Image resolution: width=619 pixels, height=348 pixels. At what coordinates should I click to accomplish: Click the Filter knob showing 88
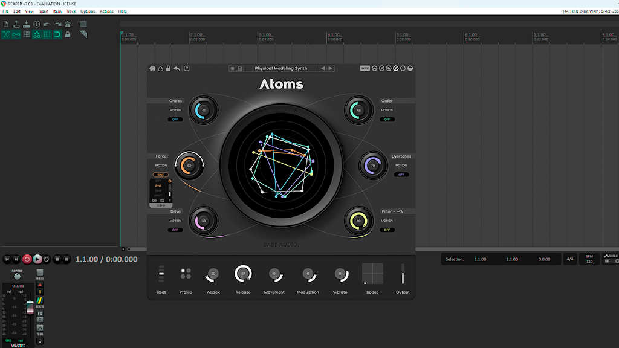358,221
